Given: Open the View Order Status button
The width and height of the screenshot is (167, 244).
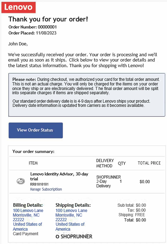Looking at the screenshot, I should click(x=36, y=130).
